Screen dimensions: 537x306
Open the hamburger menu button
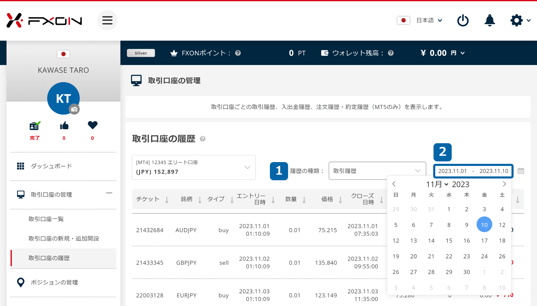point(107,20)
